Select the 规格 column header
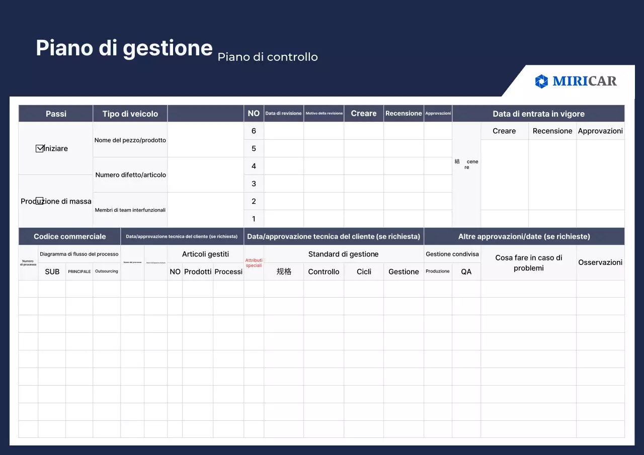Screen dimensions: 644x455 [283, 271]
